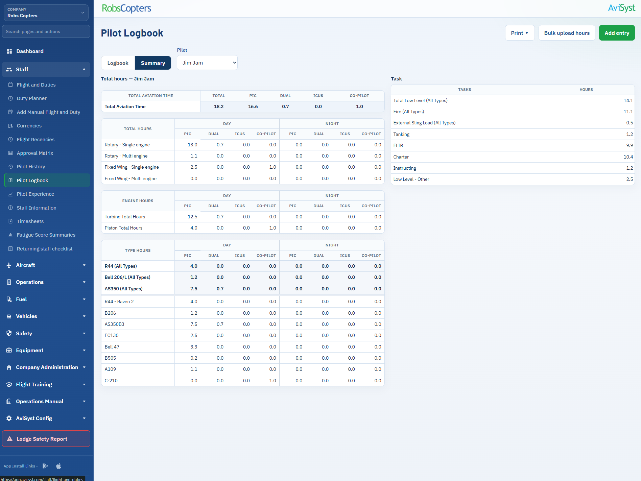This screenshot has height=481, width=641.
Task: Click the Lodge Safety Report button
Action: pos(46,439)
